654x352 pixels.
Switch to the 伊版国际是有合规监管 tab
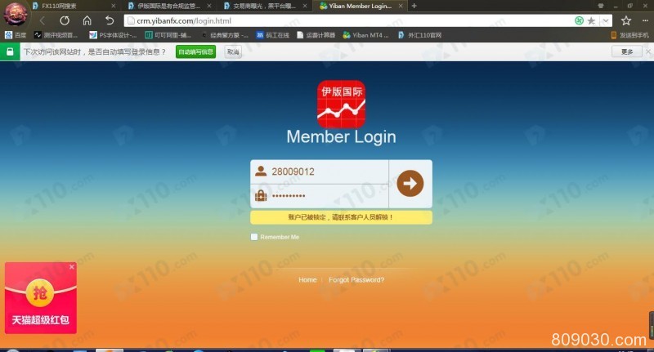tap(169, 6)
